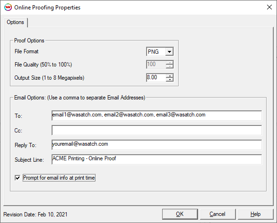277x223 pixels.
Task: Increase Output Size with up spinner arrow
Action: [x=170, y=76]
